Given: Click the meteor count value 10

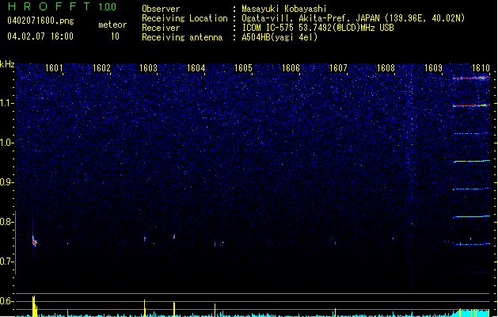Looking at the screenshot, I should 115,36.
